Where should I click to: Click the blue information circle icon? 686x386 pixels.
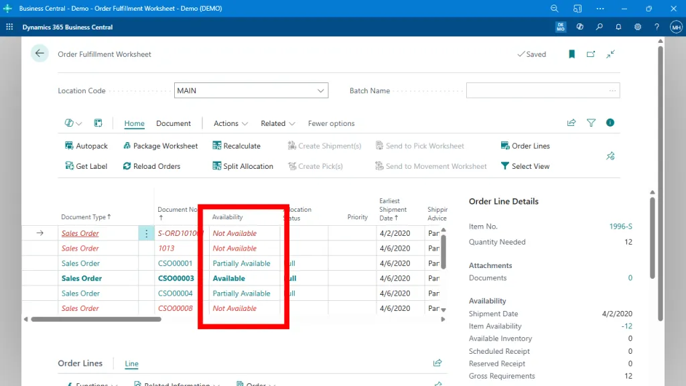[610, 123]
